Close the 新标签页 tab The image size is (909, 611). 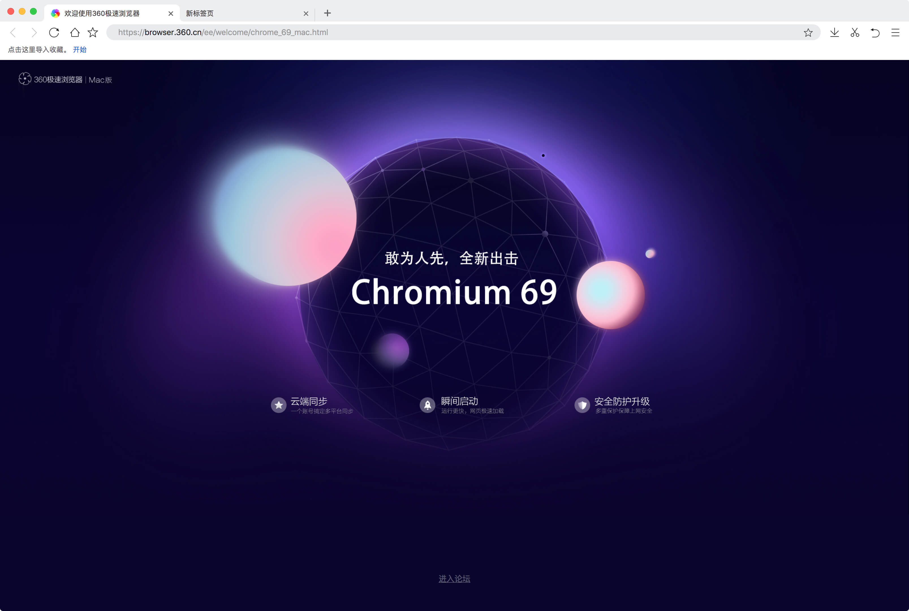pyautogui.click(x=306, y=14)
